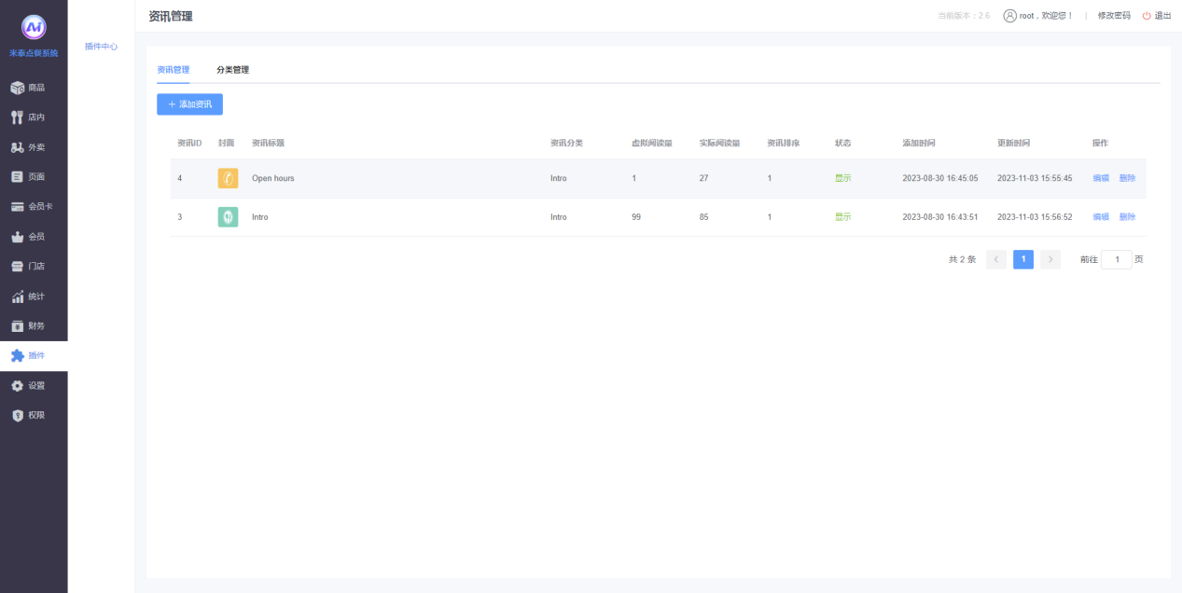Open 插件中心 in the submenu
This screenshot has height=593, width=1182.
click(101, 46)
